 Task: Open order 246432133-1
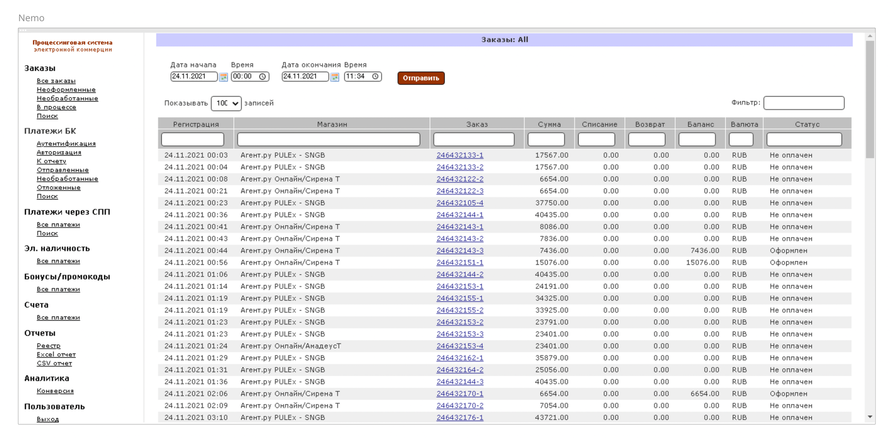click(x=460, y=155)
